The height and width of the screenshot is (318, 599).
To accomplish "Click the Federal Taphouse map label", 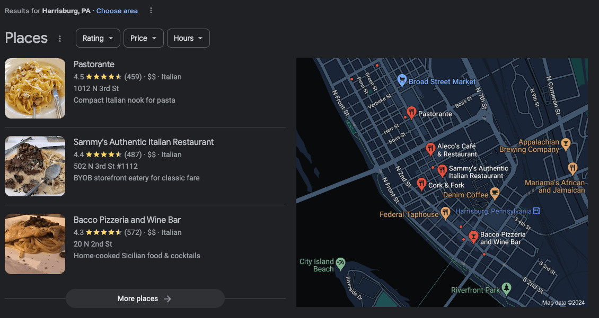I will [x=409, y=214].
